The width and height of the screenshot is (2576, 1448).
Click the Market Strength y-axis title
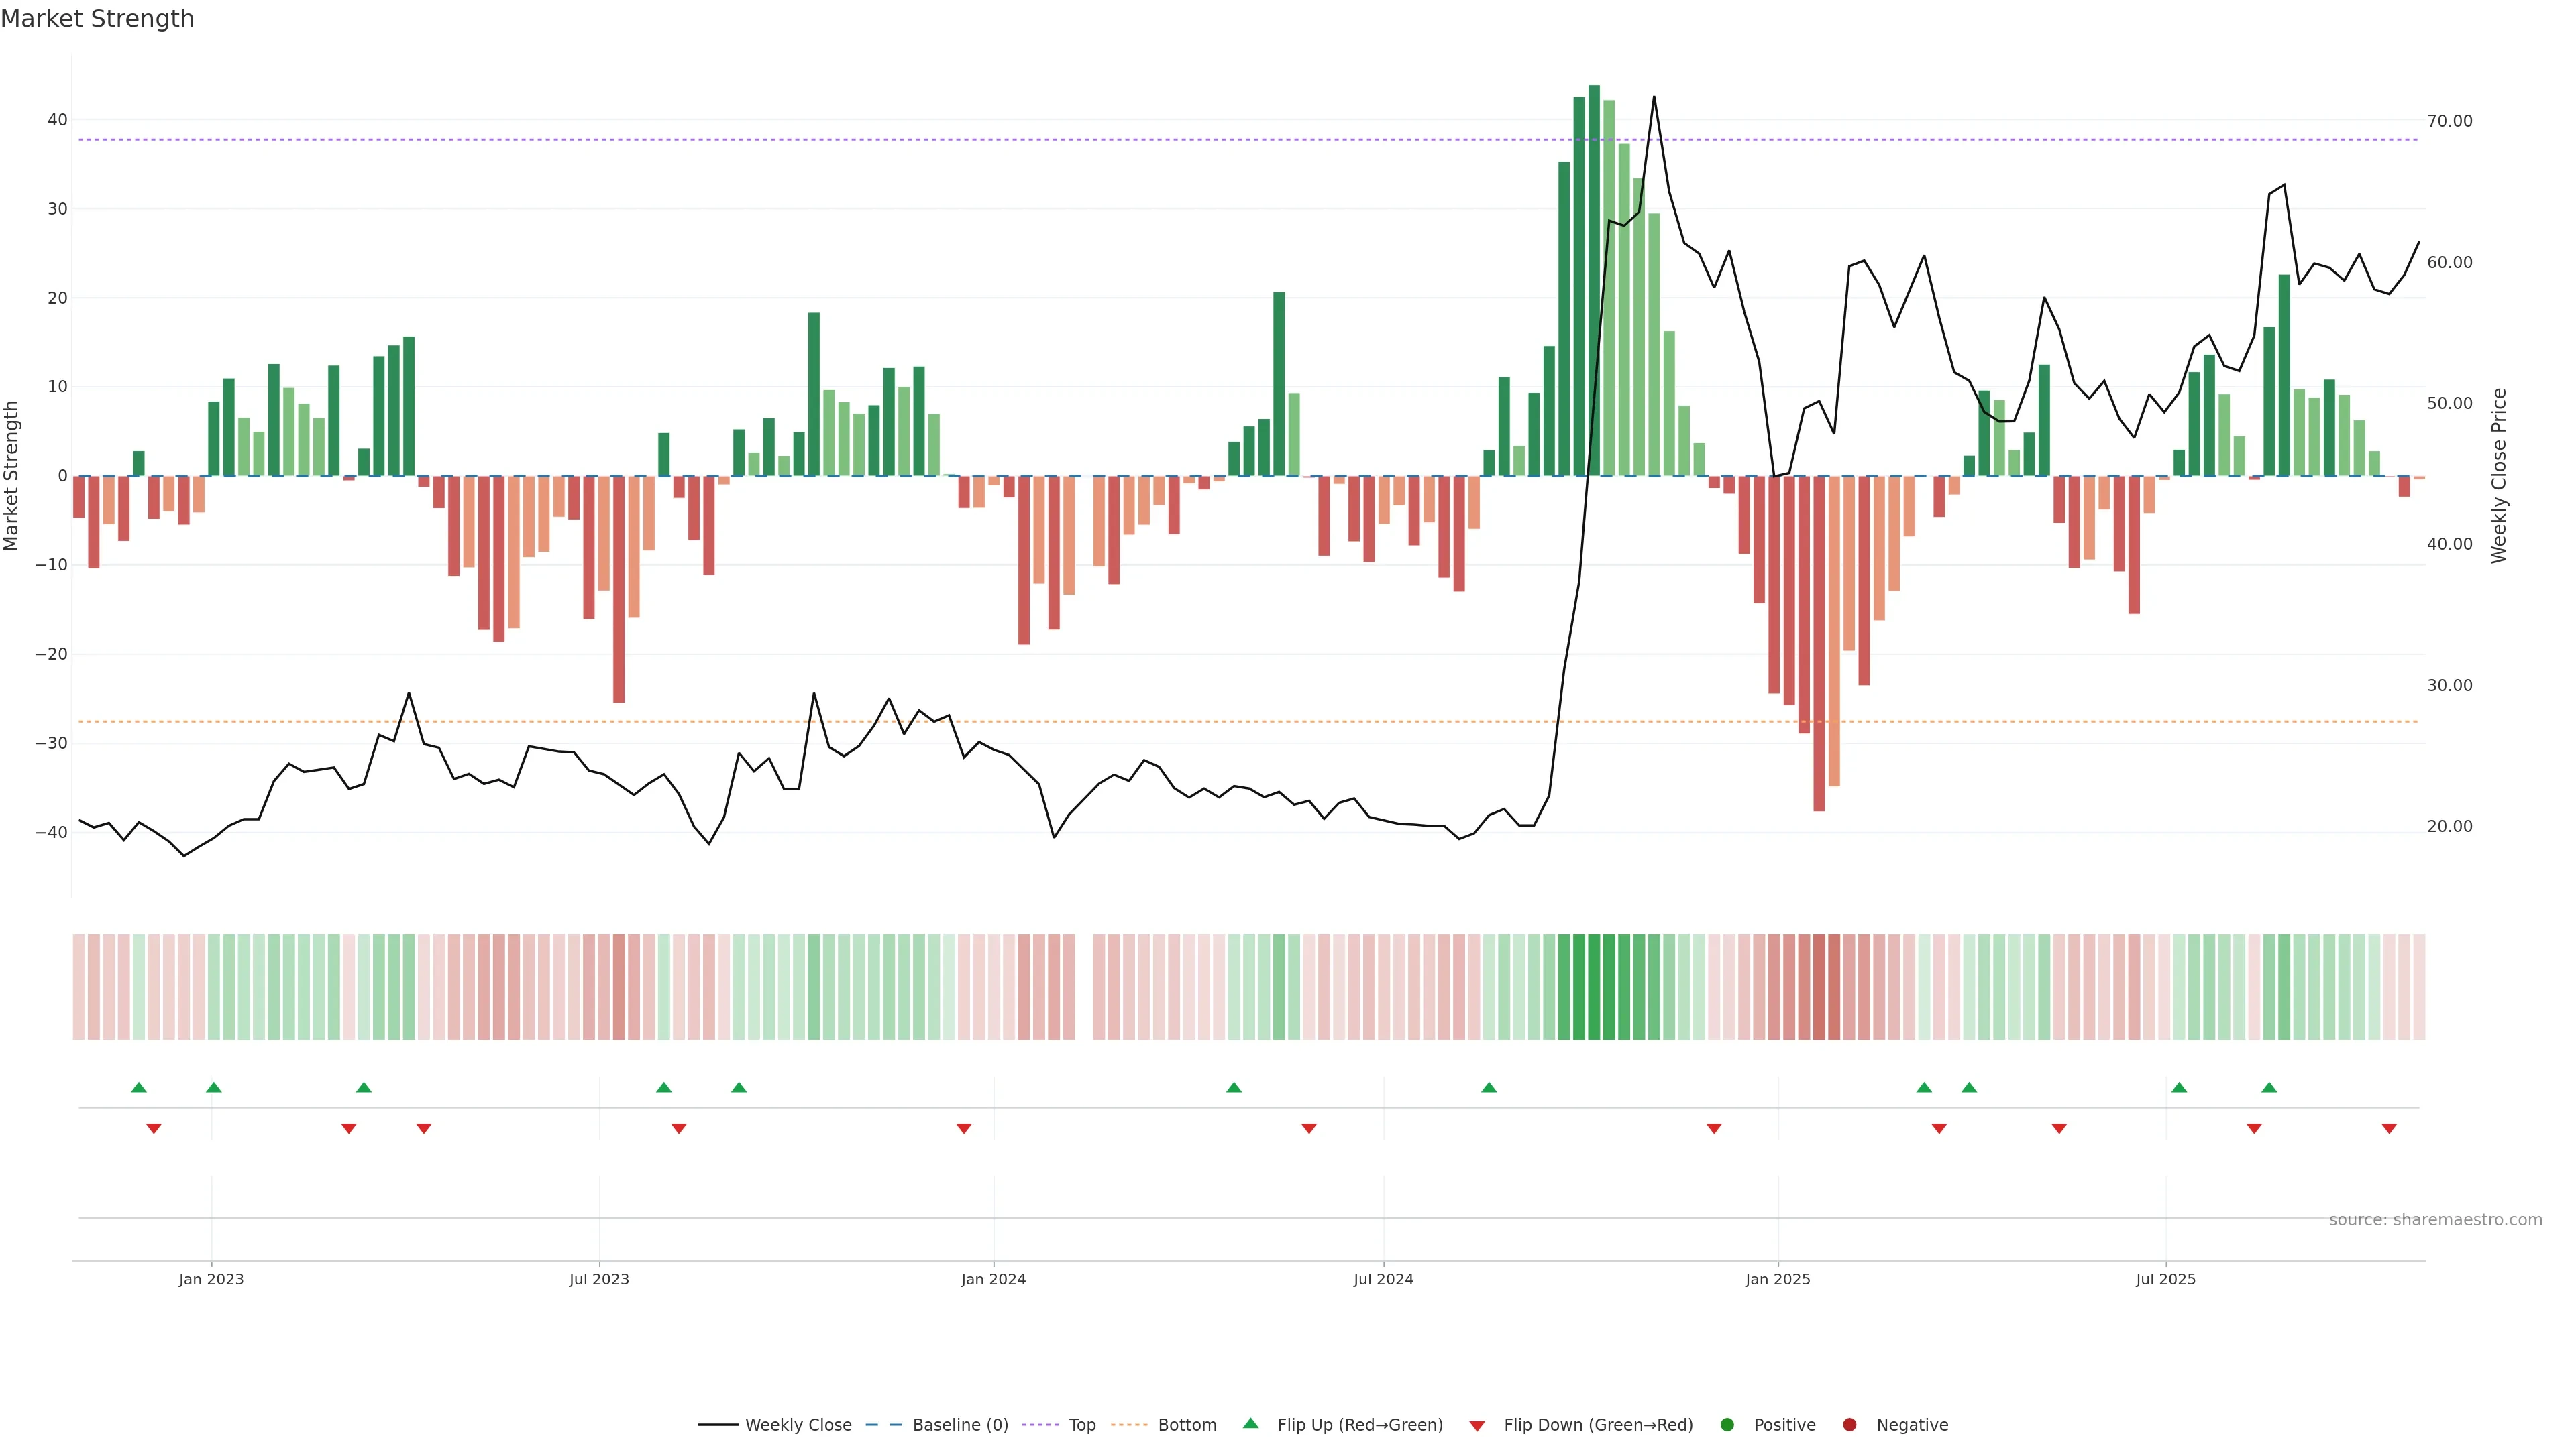[x=12, y=476]
